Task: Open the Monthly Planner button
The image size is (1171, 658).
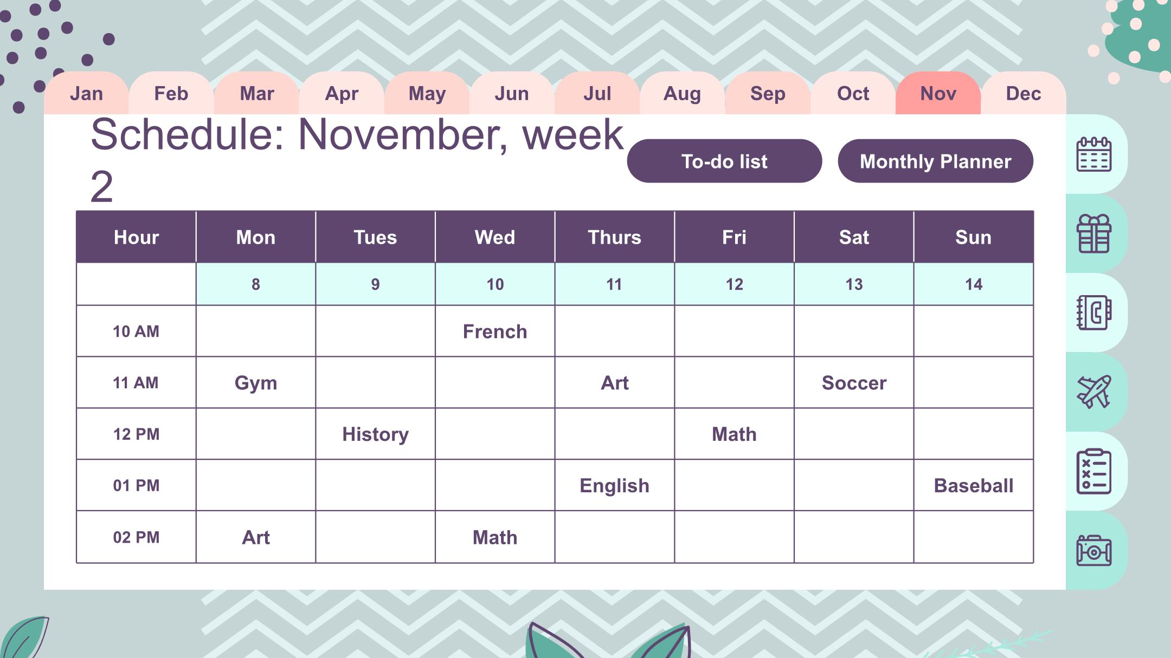Action: click(x=935, y=161)
